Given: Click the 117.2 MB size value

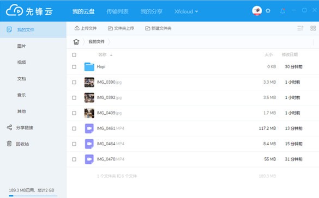Looking at the screenshot, I should [267, 128].
